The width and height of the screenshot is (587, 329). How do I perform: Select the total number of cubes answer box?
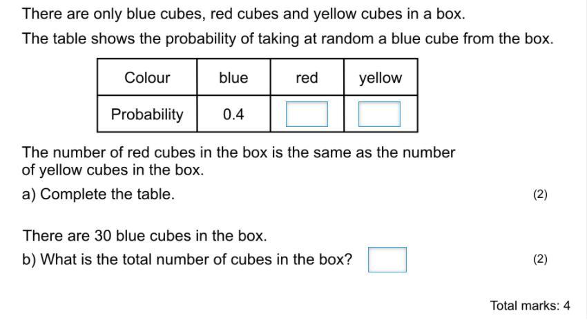pyautogui.click(x=387, y=259)
